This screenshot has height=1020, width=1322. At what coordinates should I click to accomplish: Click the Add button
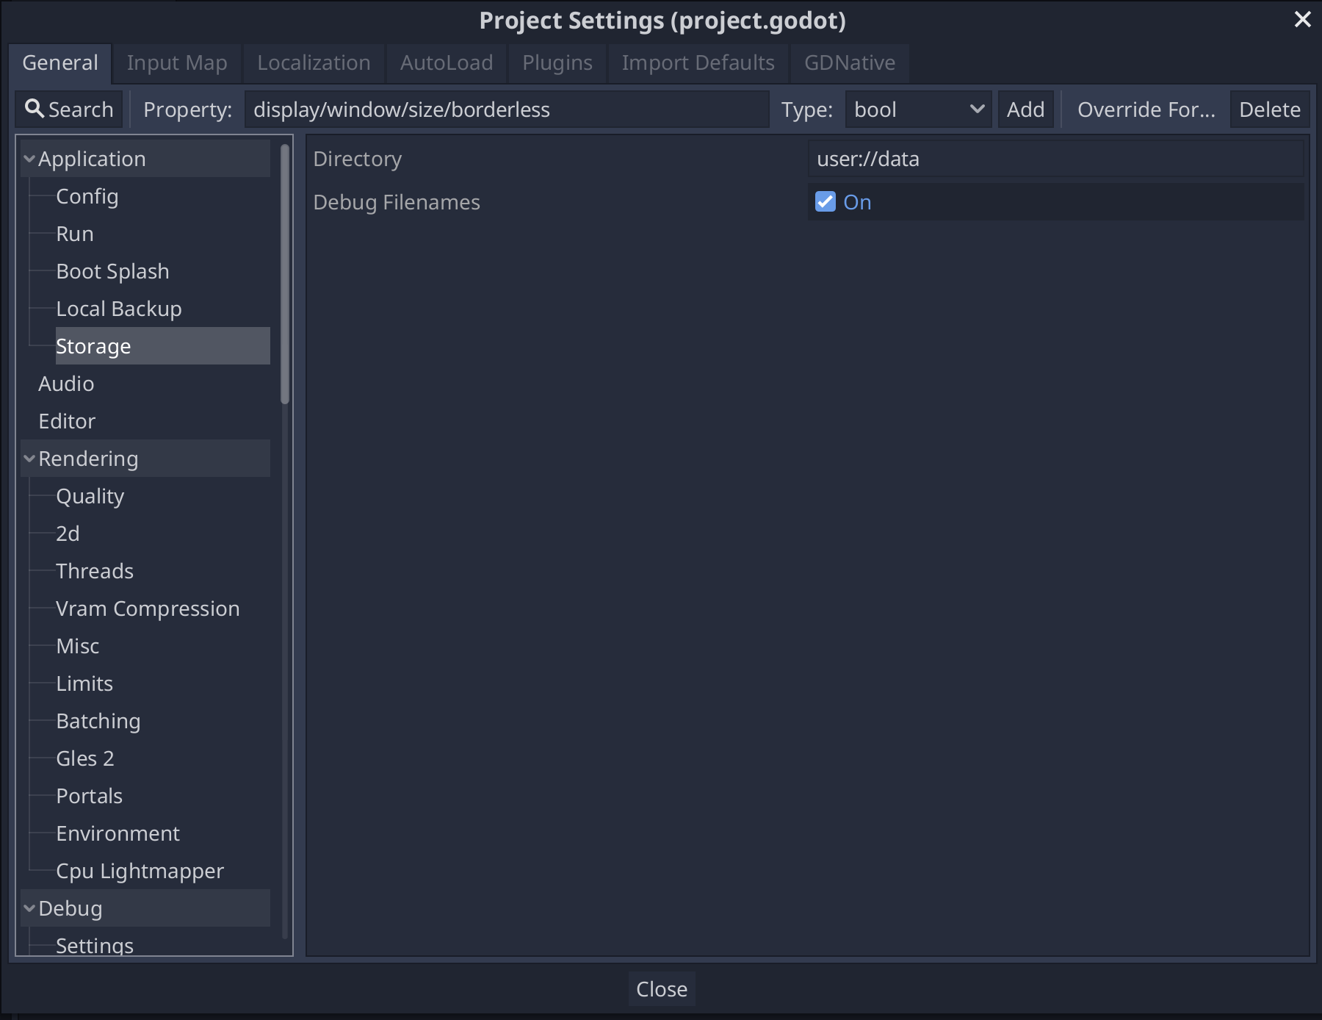(1025, 109)
